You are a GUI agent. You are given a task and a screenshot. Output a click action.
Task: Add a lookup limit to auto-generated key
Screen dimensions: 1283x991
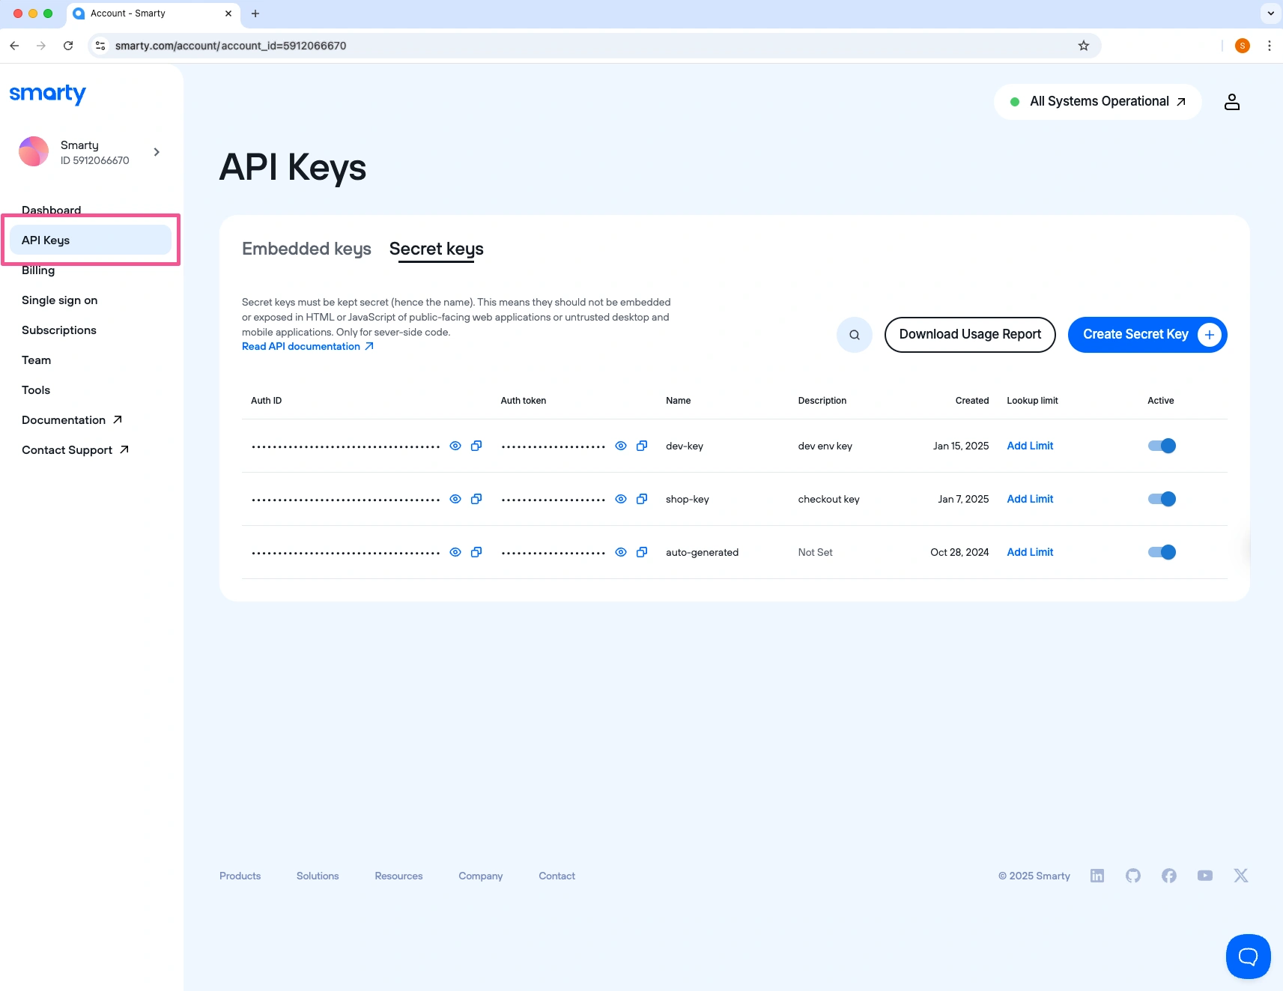pyautogui.click(x=1029, y=552)
